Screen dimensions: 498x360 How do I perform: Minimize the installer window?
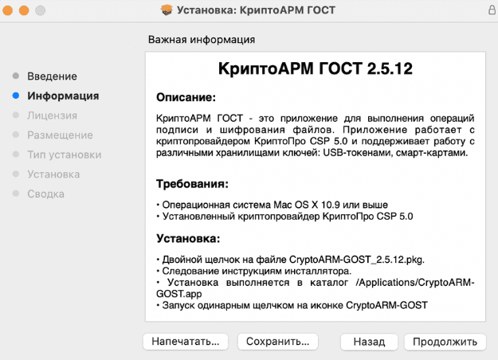(x=24, y=10)
